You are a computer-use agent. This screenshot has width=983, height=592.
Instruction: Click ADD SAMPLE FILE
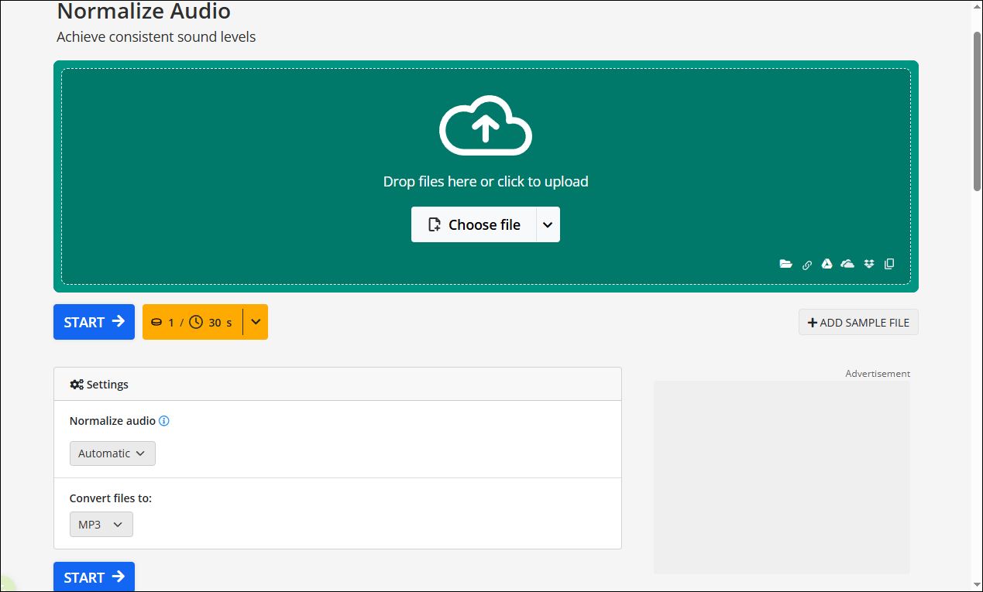tap(858, 322)
